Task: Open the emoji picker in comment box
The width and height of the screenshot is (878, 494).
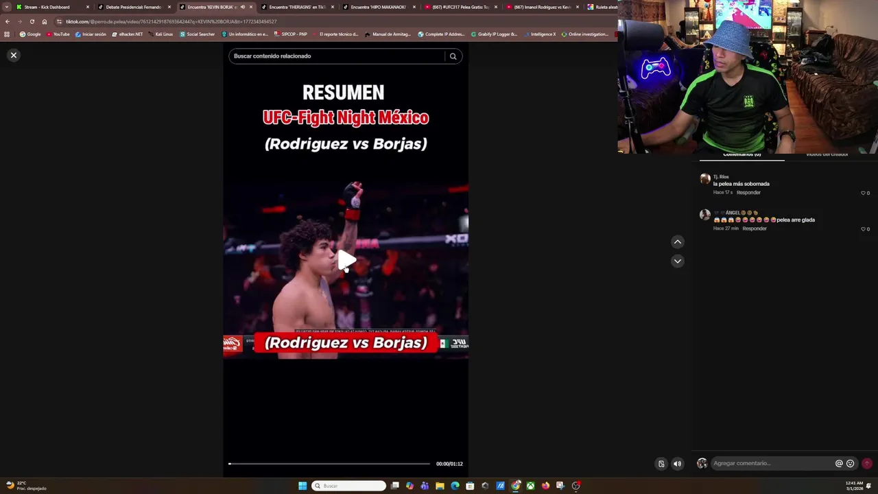Action: click(x=851, y=464)
